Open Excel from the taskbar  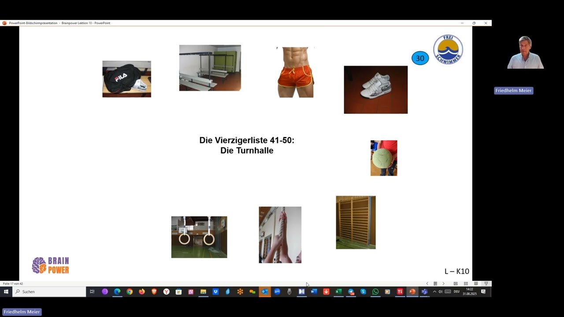coord(338,291)
